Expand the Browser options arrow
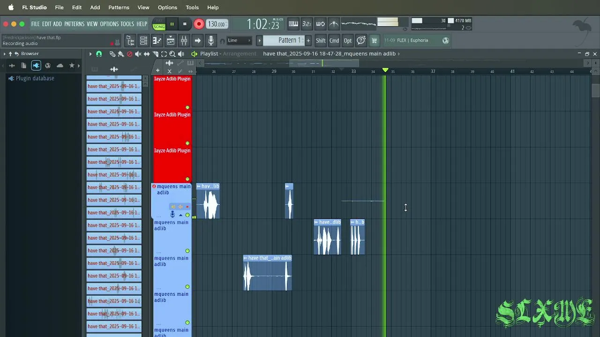This screenshot has width=600, height=337. (x=4, y=54)
